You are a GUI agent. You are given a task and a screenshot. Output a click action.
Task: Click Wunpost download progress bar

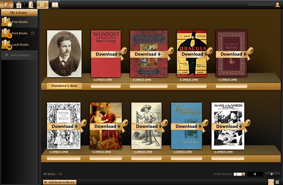coord(106,86)
